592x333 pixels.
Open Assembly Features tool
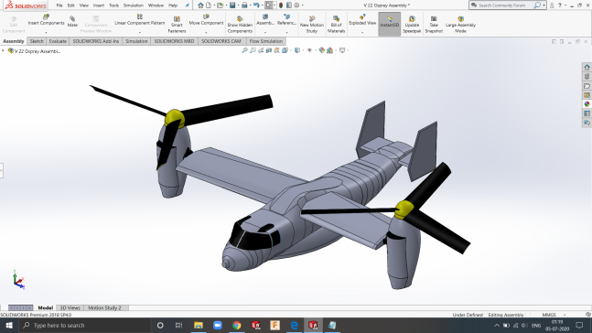coord(265,20)
